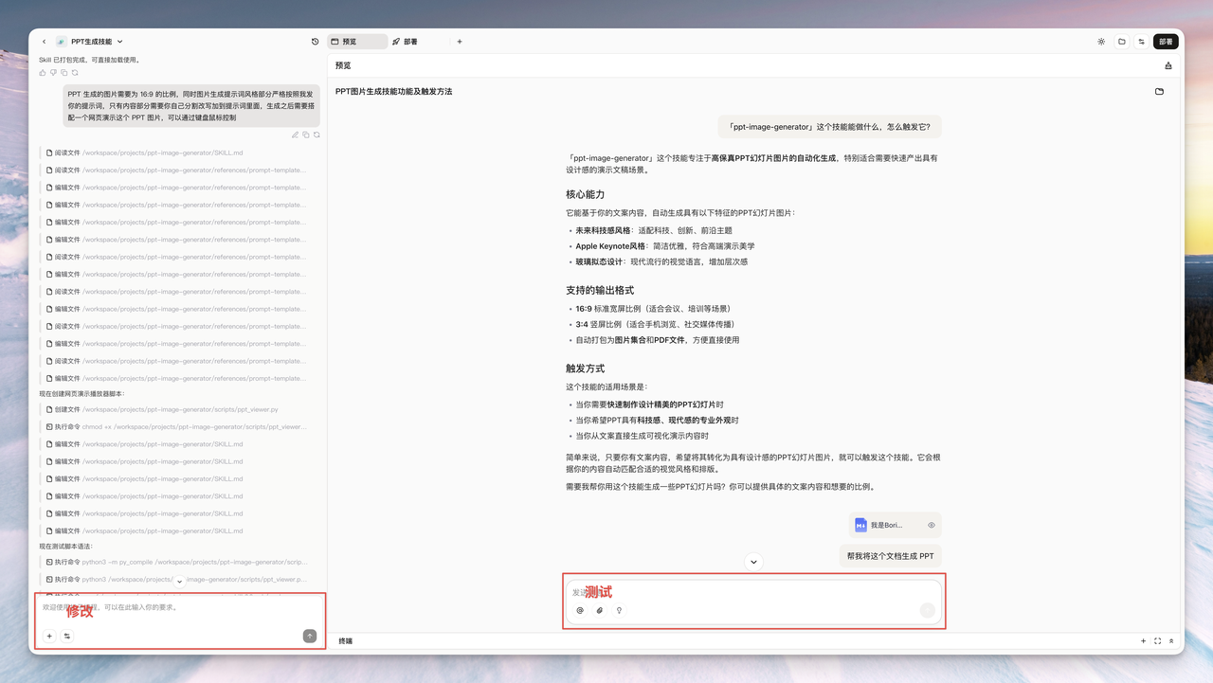Click scroll-down chevron in preview chat
This screenshot has width=1213, height=683.
(753, 562)
